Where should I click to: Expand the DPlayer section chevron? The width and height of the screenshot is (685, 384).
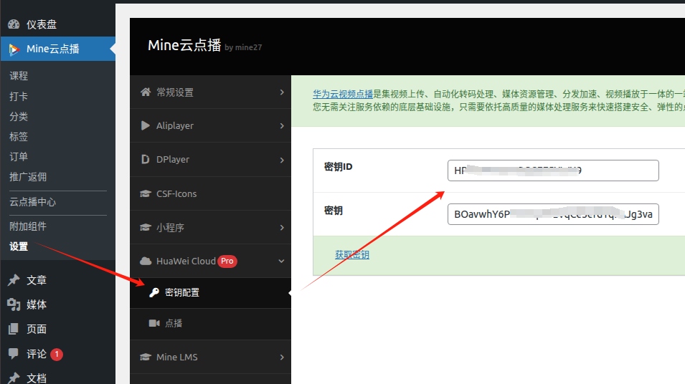click(x=282, y=160)
